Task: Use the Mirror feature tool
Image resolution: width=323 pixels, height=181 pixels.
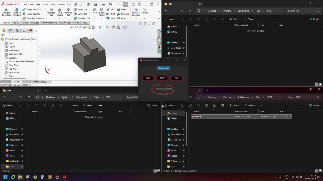Action: pos(122,18)
